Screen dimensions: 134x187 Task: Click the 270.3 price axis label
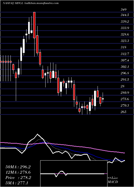pyautogui.click(x=125, y=106)
